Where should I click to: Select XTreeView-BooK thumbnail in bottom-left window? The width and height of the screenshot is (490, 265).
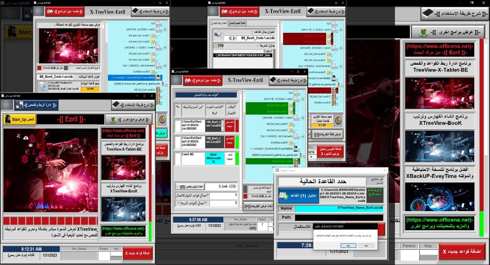point(123,209)
